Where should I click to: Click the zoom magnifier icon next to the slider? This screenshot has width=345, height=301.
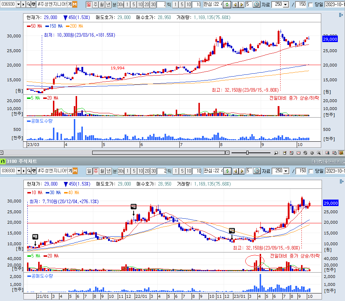tap(276, 153)
